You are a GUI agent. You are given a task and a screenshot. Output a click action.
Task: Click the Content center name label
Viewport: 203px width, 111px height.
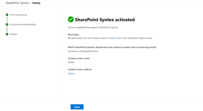click(x=79, y=58)
